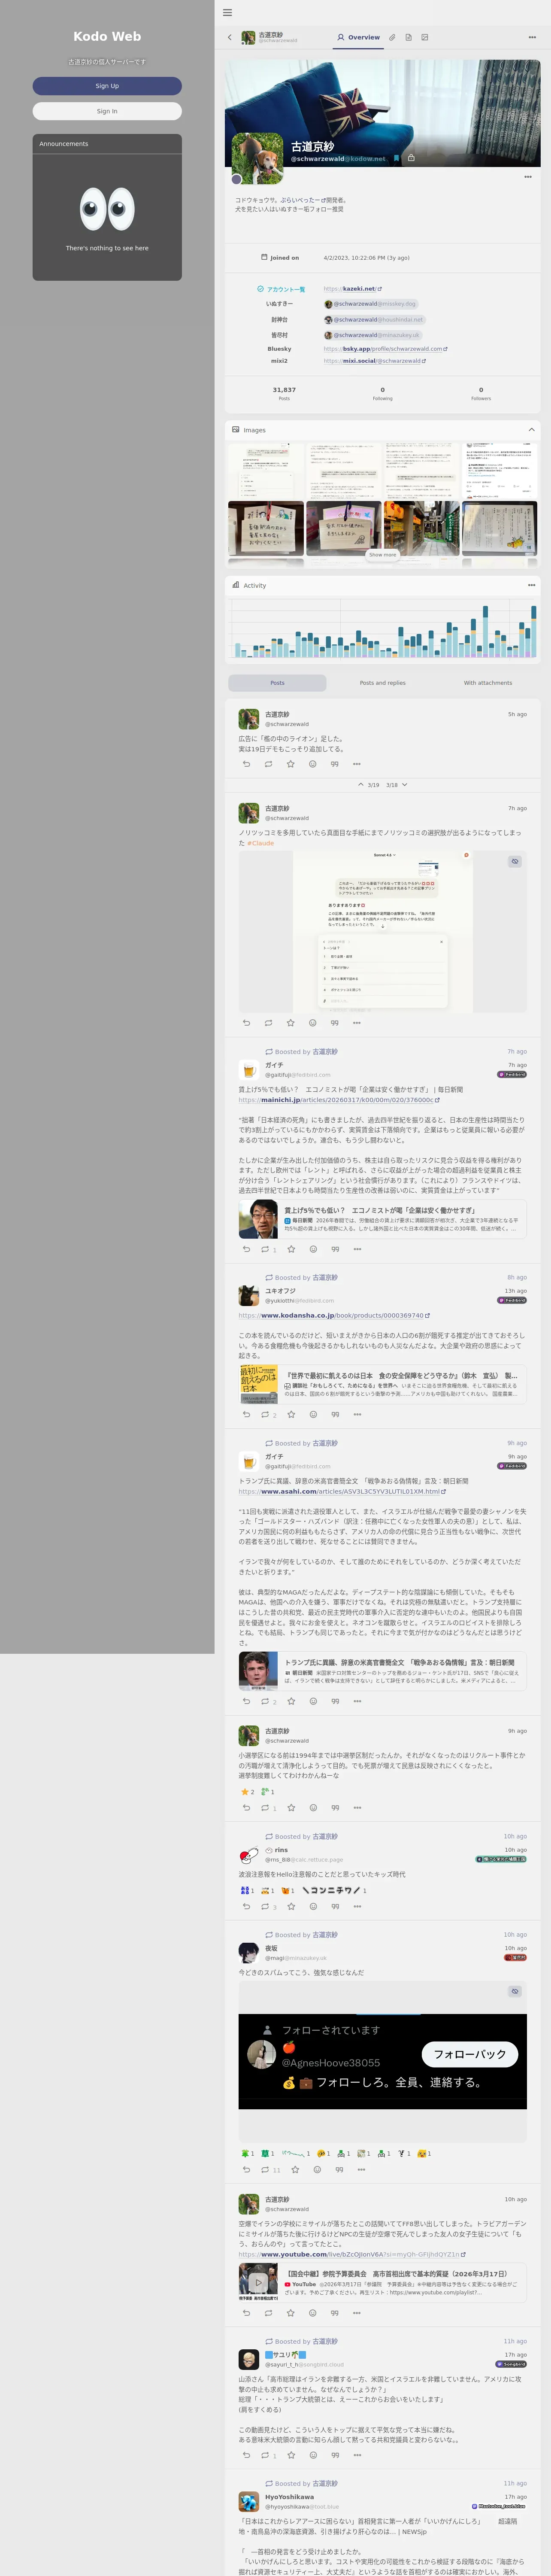Viewport: 551px width, 2576px height.
Task: Star the #Claude post
Action: 290,1023
